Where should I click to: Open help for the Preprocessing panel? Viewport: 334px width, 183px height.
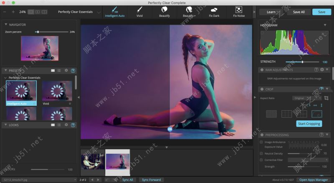pyautogui.click(x=321, y=135)
